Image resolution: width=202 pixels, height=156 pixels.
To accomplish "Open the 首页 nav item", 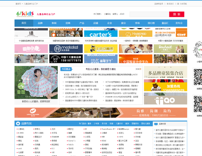I will point(24,23).
